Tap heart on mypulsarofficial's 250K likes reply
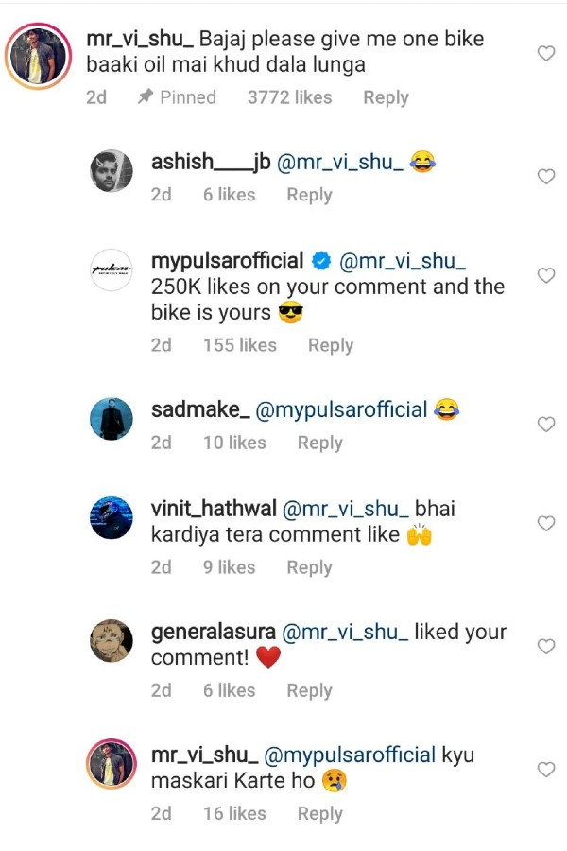The height and width of the screenshot is (851, 567). pos(545,275)
